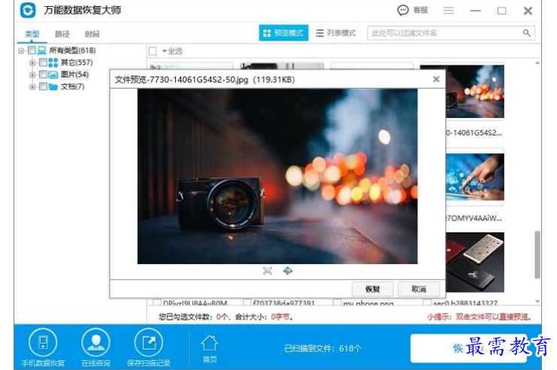Click the picture icon beside 图片(54)
This screenshot has width=557, height=370.
(x=53, y=74)
